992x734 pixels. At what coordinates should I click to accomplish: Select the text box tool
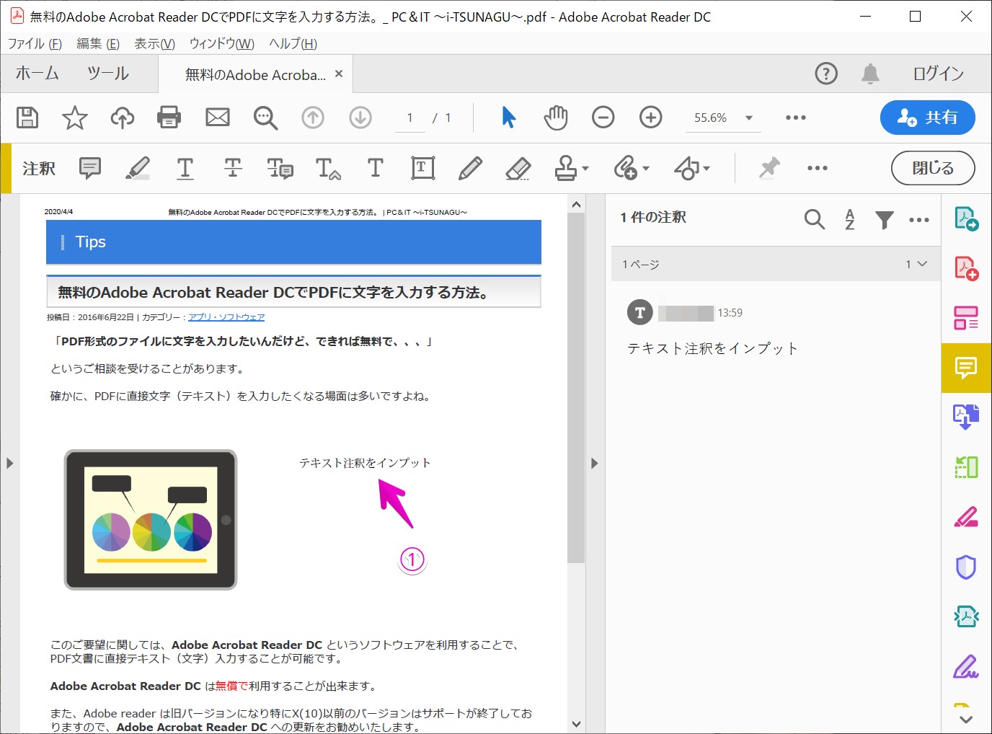423,168
